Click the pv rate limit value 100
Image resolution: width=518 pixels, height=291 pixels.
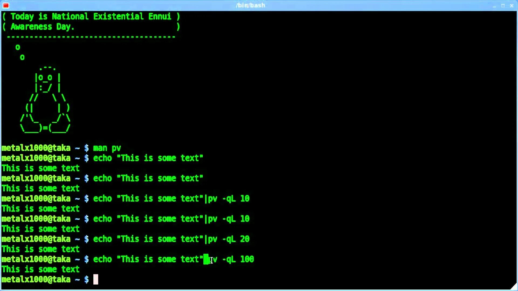coord(247,259)
